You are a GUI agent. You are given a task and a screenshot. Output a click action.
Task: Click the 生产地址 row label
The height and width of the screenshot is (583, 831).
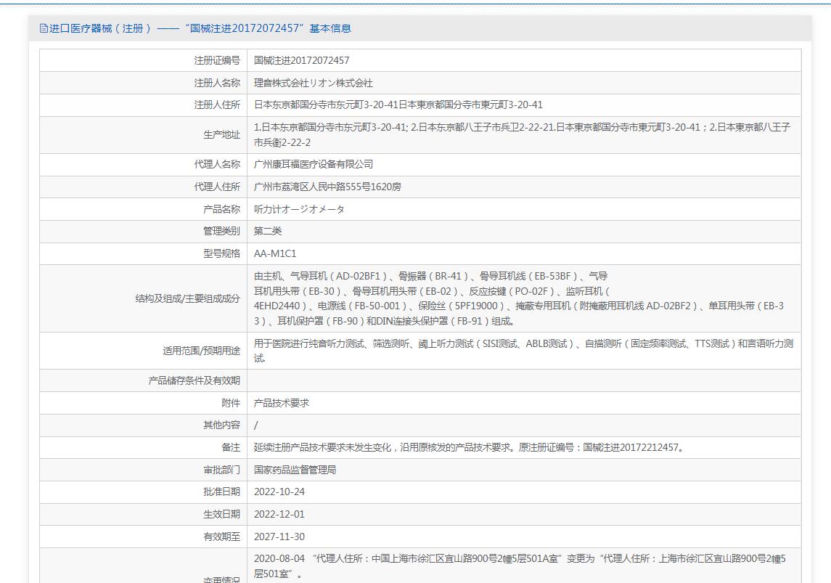click(221, 135)
